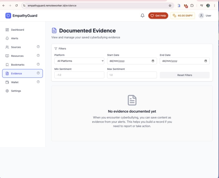Bookmark this page with star icon

pyautogui.click(x=170, y=6)
